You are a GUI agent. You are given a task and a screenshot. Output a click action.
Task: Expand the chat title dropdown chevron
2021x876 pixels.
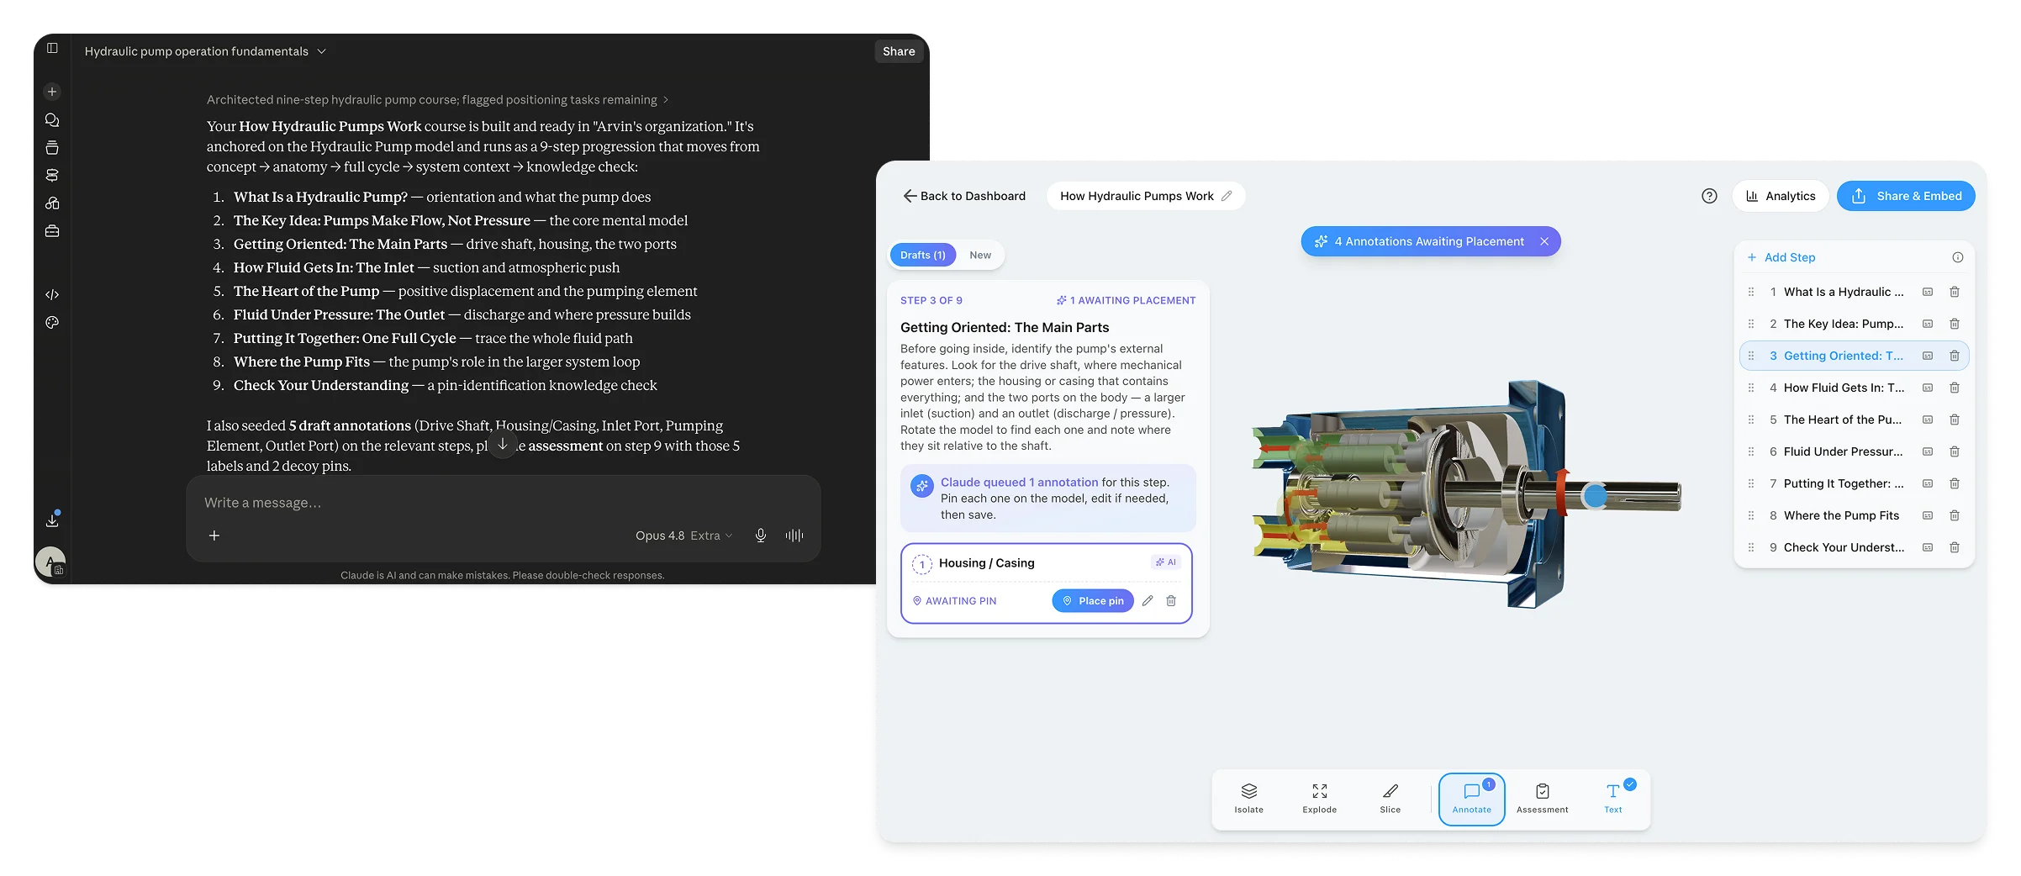click(x=321, y=51)
